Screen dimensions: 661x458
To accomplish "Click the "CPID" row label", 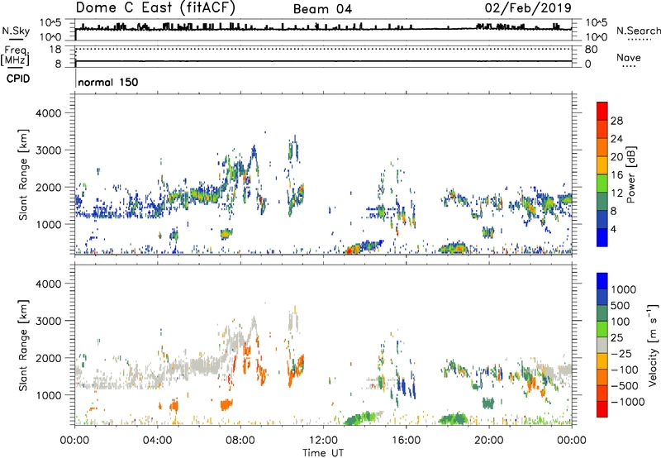I will click(18, 79).
